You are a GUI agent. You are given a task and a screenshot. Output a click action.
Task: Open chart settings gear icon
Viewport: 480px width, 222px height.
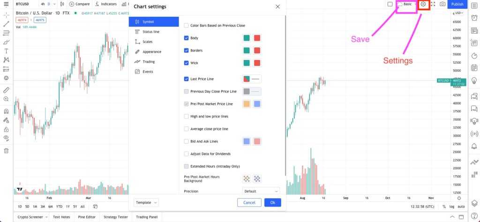[x=423, y=4]
